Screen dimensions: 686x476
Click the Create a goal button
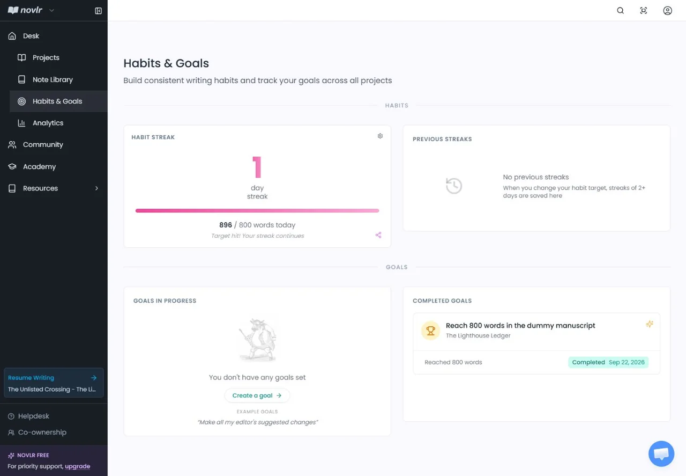[x=257, y=396]
